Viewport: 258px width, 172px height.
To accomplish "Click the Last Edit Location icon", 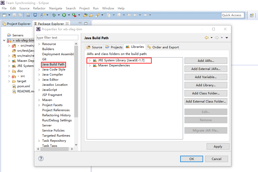I will pyautogui.click(x=129, y=15).
